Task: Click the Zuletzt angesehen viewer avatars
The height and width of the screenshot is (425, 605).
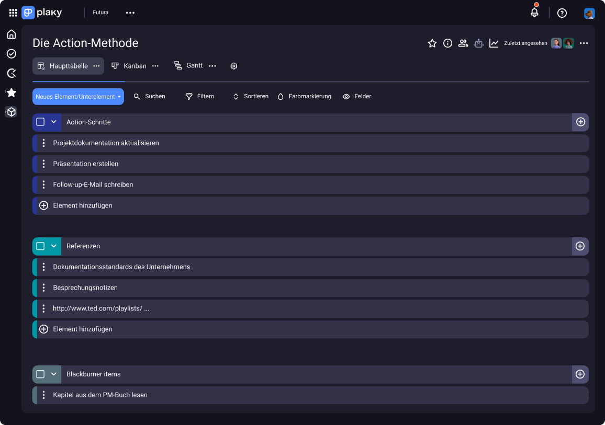Action: click(x=562, y=43)
